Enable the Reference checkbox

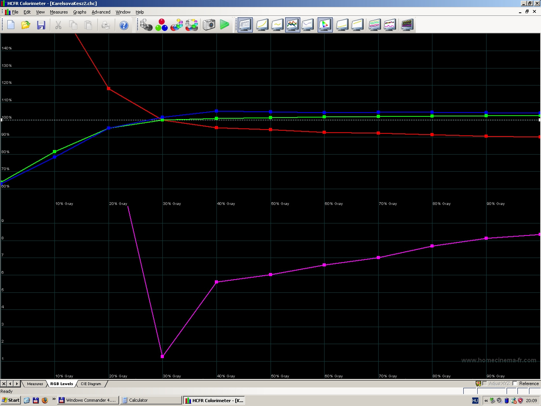[515, 384]
